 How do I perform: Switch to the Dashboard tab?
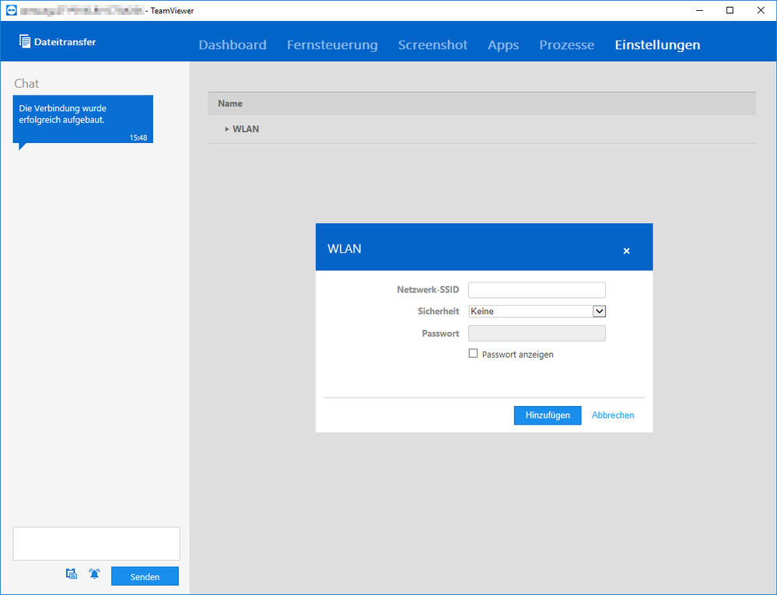click(x=233, y=45)
